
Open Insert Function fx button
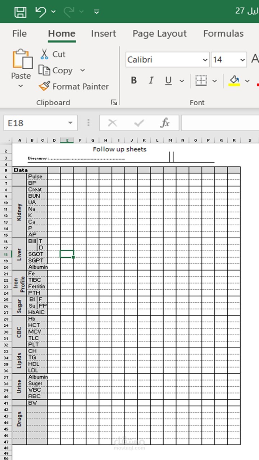165,123
